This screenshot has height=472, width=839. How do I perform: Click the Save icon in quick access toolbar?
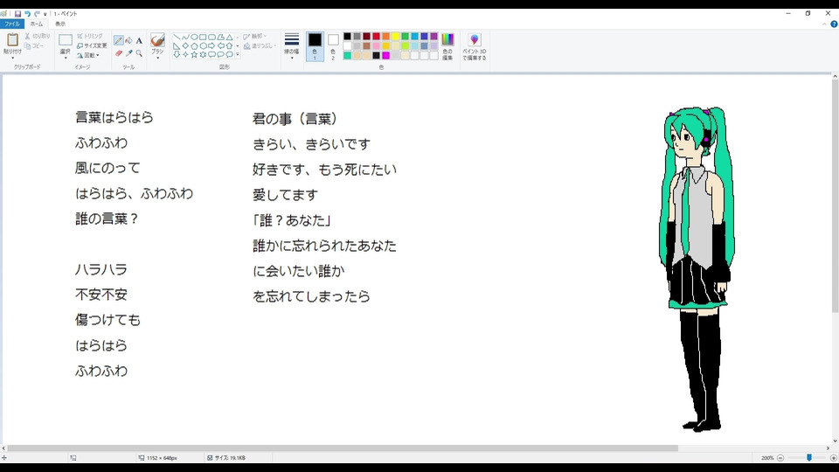tap(17, 13)
